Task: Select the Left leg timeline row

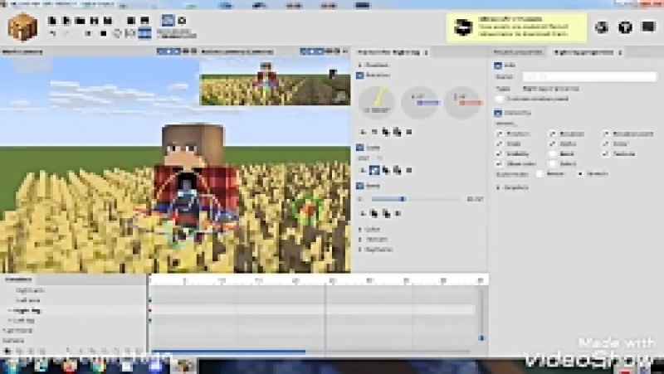Action: click(x=74, y=321)
